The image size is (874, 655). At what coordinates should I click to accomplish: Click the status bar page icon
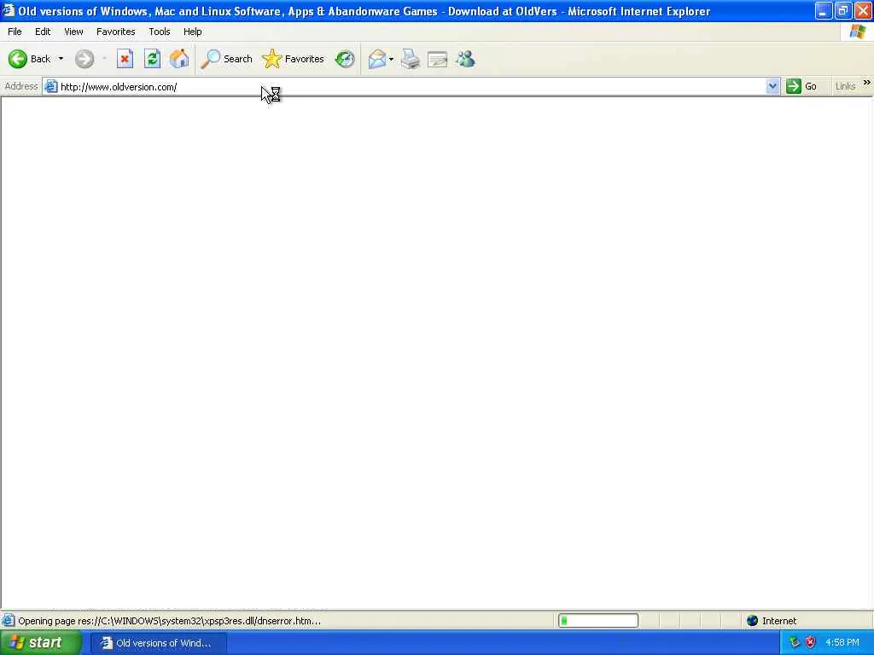click(x=9, y=621)
